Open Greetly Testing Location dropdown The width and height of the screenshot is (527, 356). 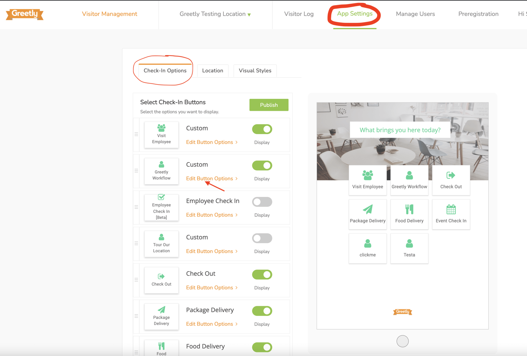(x=215, y=14)
